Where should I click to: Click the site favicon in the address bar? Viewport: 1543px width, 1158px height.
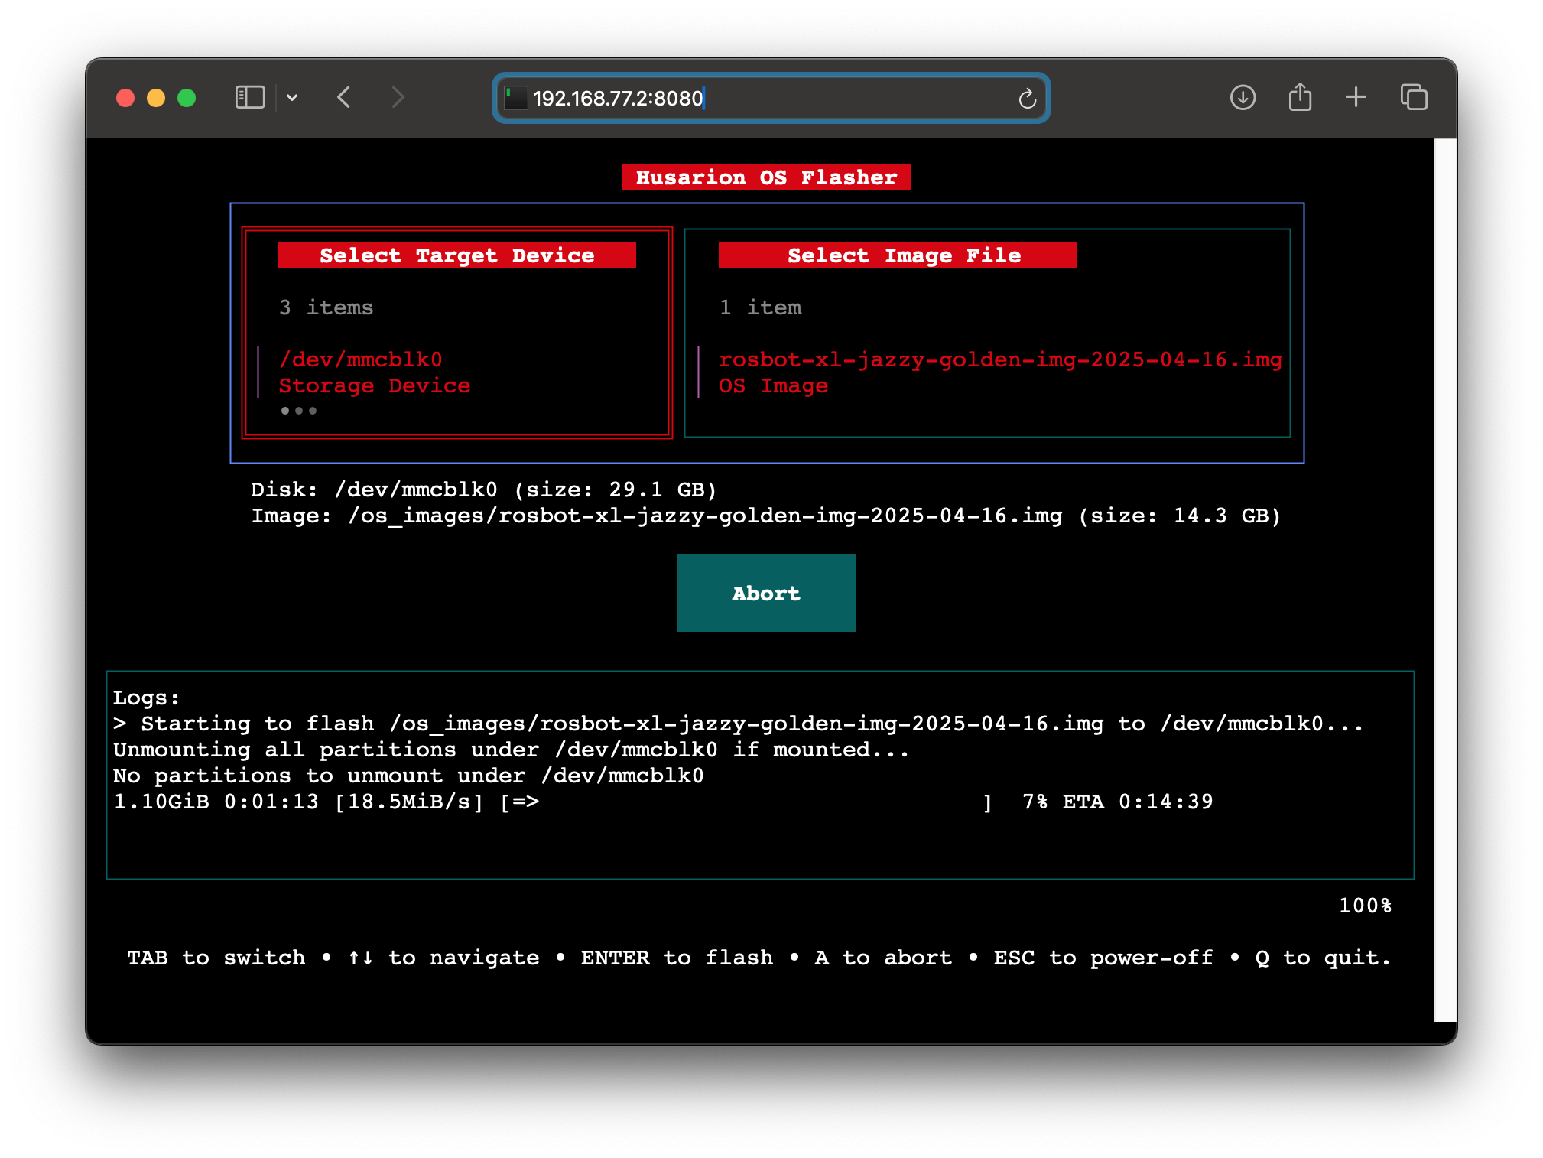click(x=515, y=98)
